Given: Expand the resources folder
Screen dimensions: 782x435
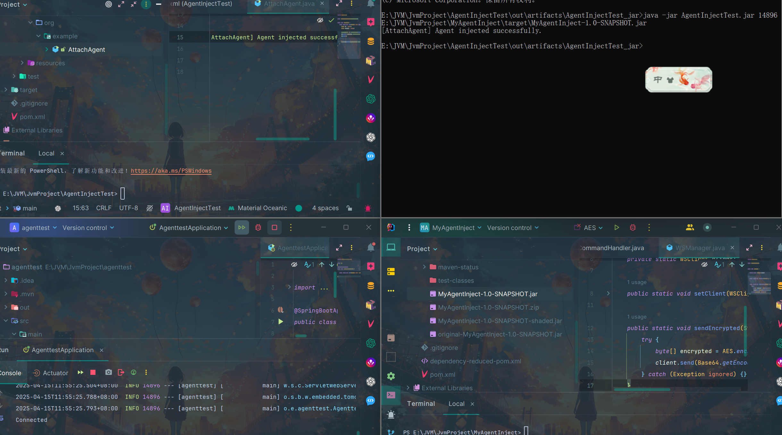Looking at the screenshot, I should tap(22, 63).
